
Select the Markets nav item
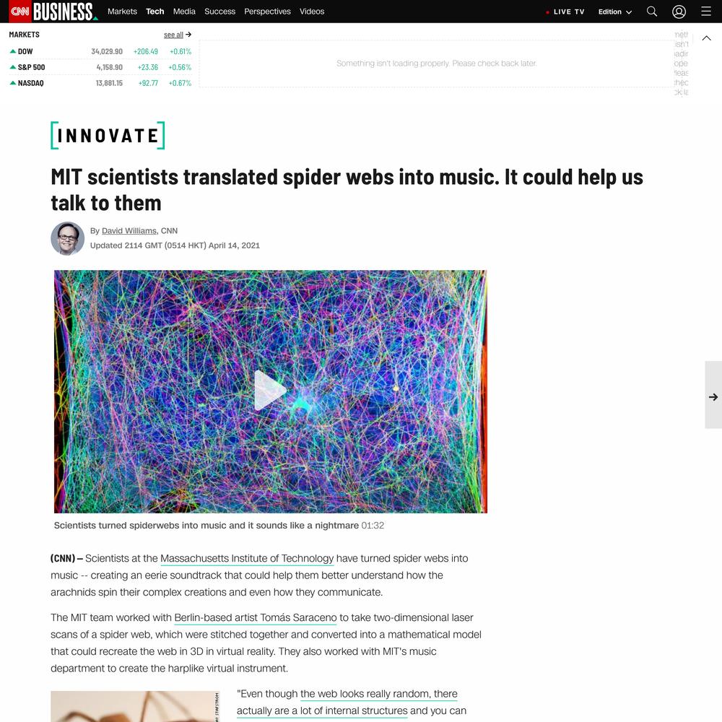click(122, 12)
